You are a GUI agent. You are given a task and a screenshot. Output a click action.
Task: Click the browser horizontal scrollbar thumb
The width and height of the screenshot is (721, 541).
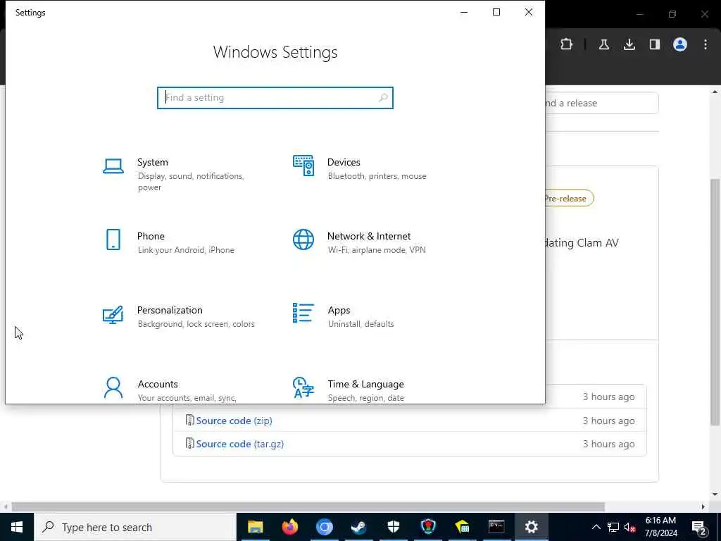pyautogui.click(x=308, y=506)
